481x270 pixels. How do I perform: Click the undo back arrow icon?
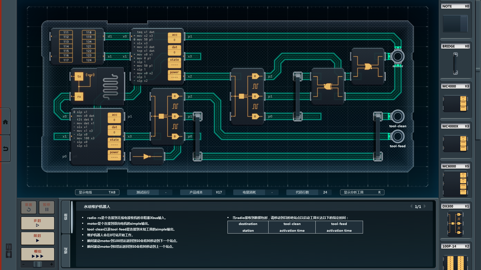tap(5, 149)
